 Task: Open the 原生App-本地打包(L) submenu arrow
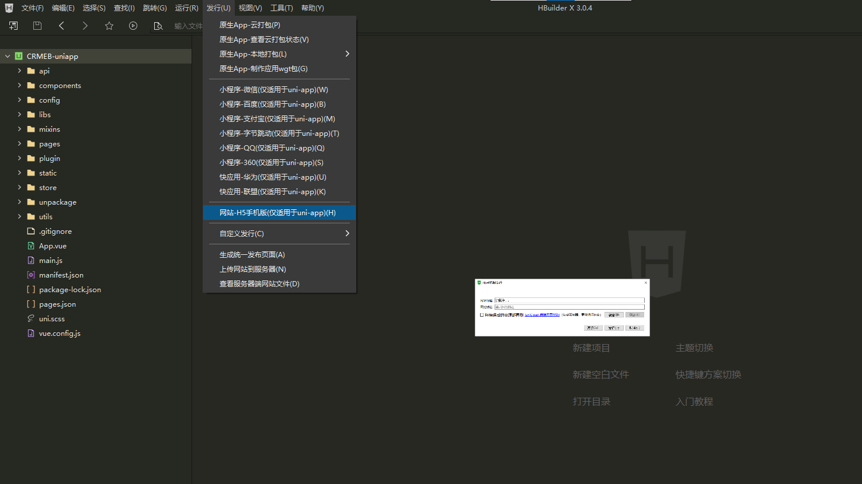click(347, 54)
